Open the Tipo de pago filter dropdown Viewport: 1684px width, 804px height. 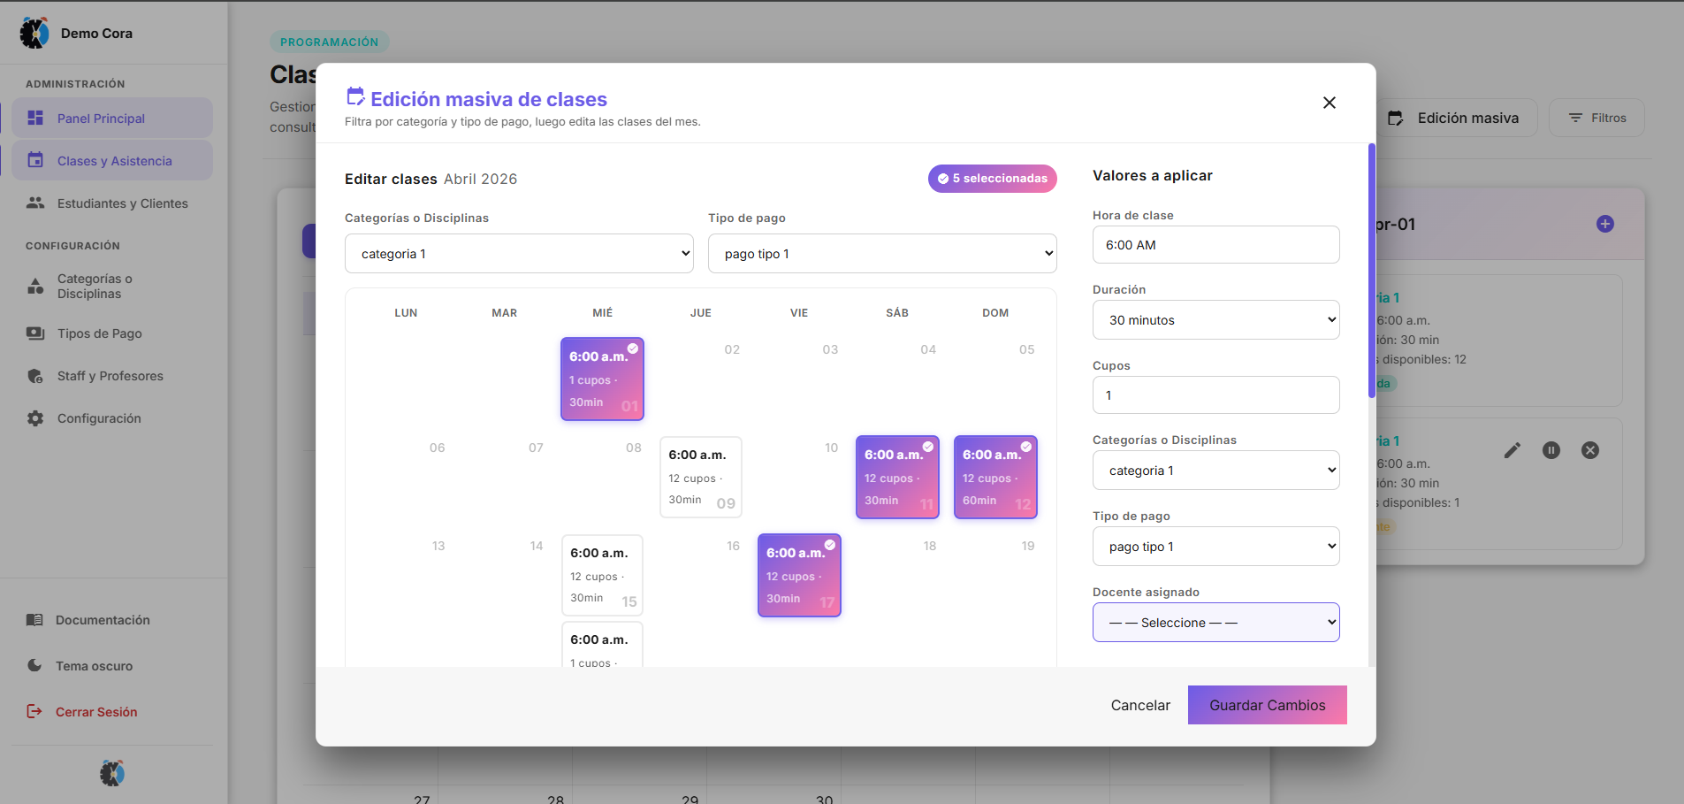[881, 254]
